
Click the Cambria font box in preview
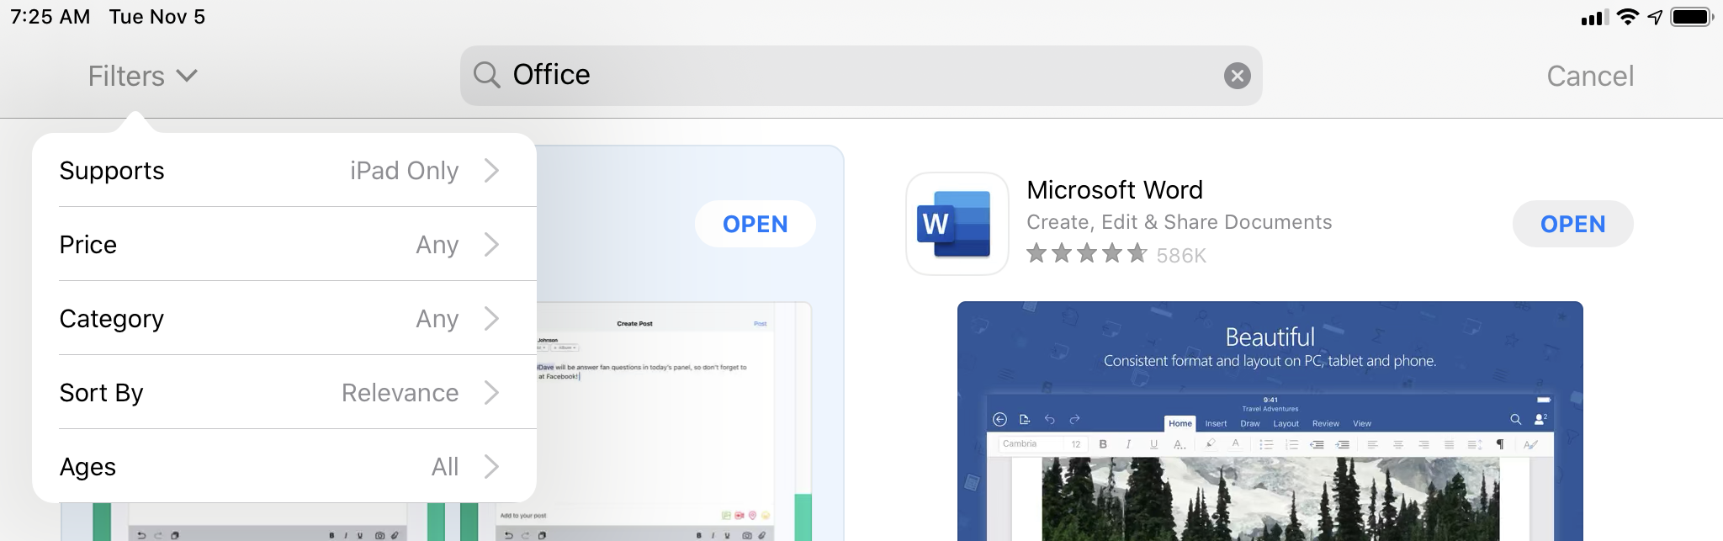1032,444
